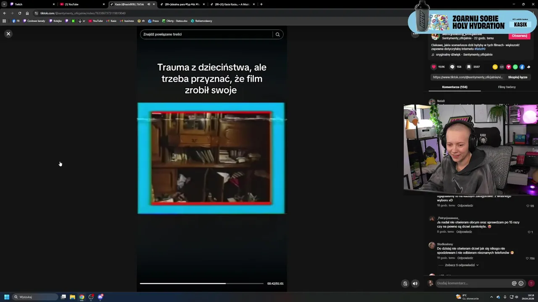Open the Oferty - Status.xlsx bookmark

tap(174, 21)
